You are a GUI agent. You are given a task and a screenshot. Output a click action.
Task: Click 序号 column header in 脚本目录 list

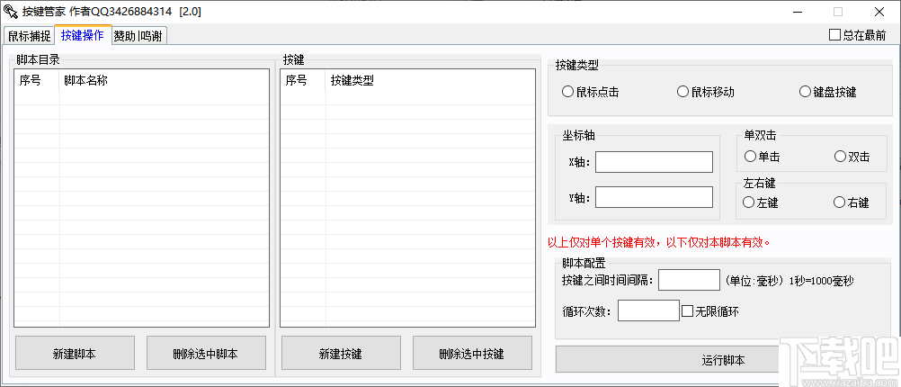pyautogui.click(x=37, y=80)
